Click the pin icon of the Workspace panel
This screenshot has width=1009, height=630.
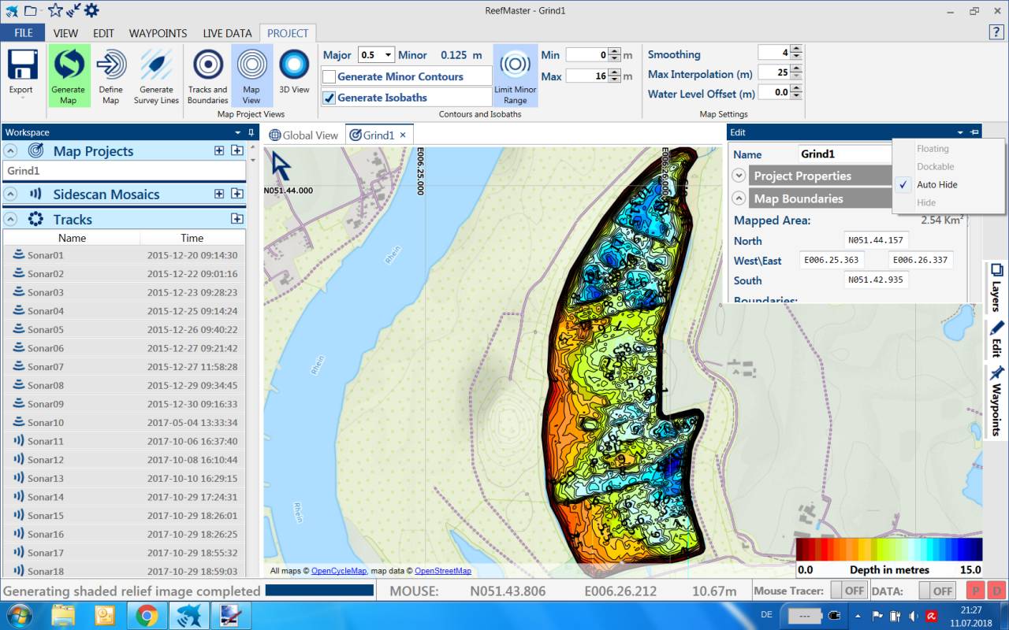point(251,132)
